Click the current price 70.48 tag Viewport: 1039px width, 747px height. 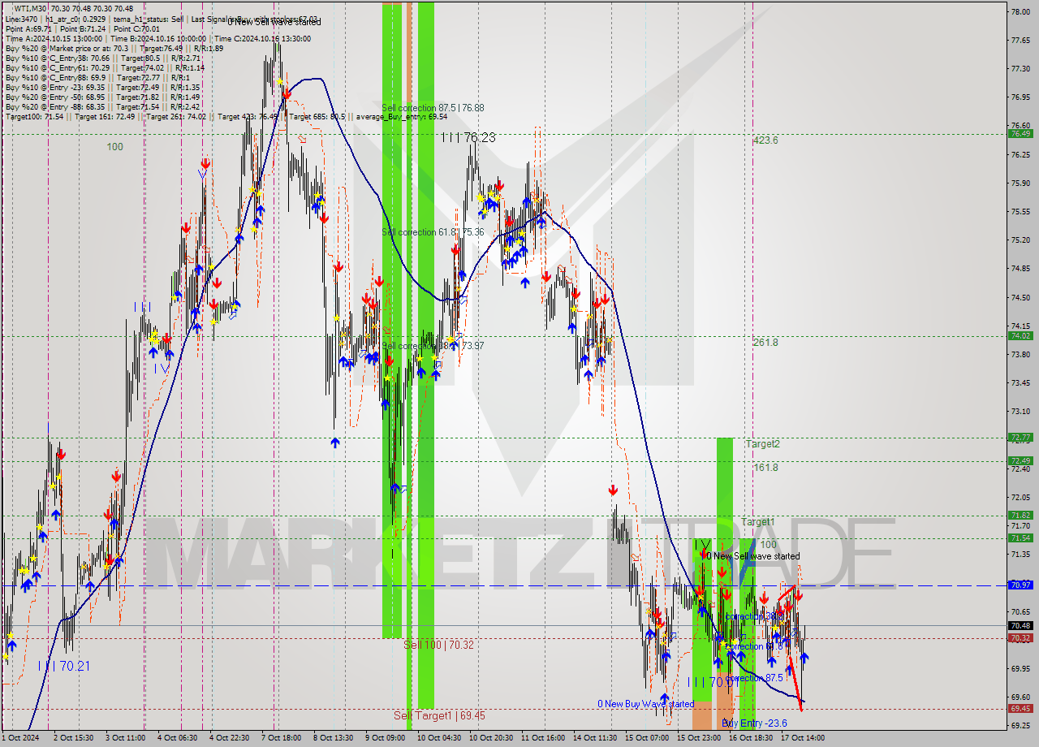(x=1020, y=625)
